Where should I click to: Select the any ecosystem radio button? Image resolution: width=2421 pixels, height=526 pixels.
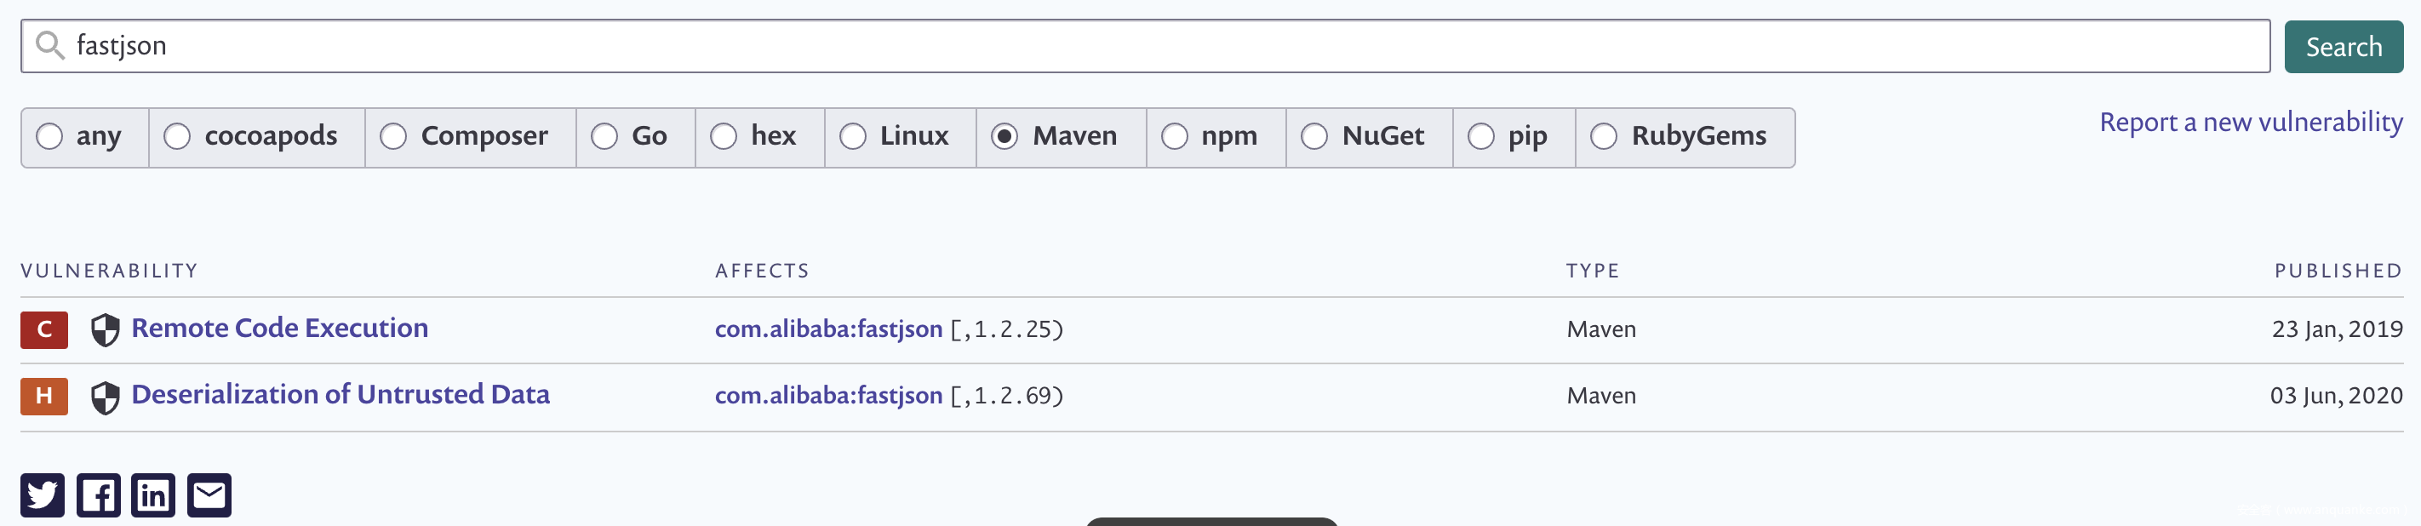pyautogui.click(x=50, y=137)
